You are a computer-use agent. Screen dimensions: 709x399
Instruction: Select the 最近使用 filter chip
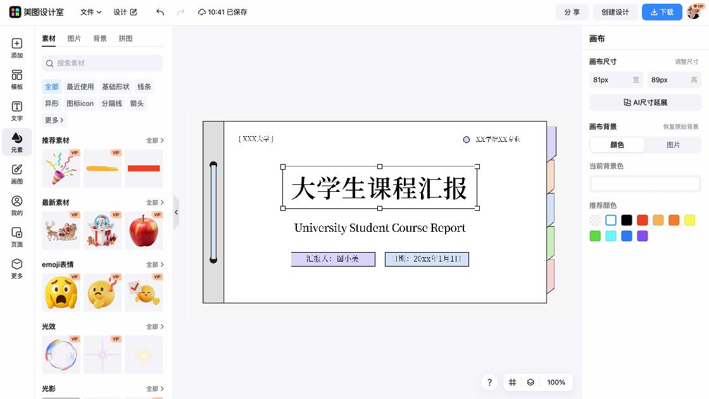pyautogui.click(x=80, y=87)
